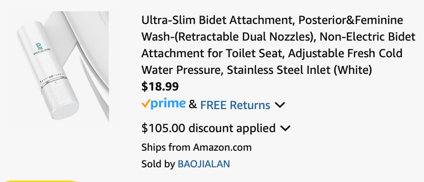
Task: Click the Sold by label
Action: pyautogui.click(x=158, y=164)
